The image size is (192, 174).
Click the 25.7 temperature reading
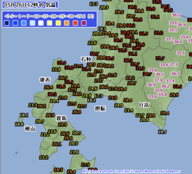pos(99,81)
